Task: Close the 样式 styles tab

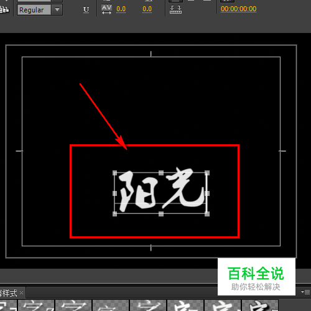Action: (21, 292)
